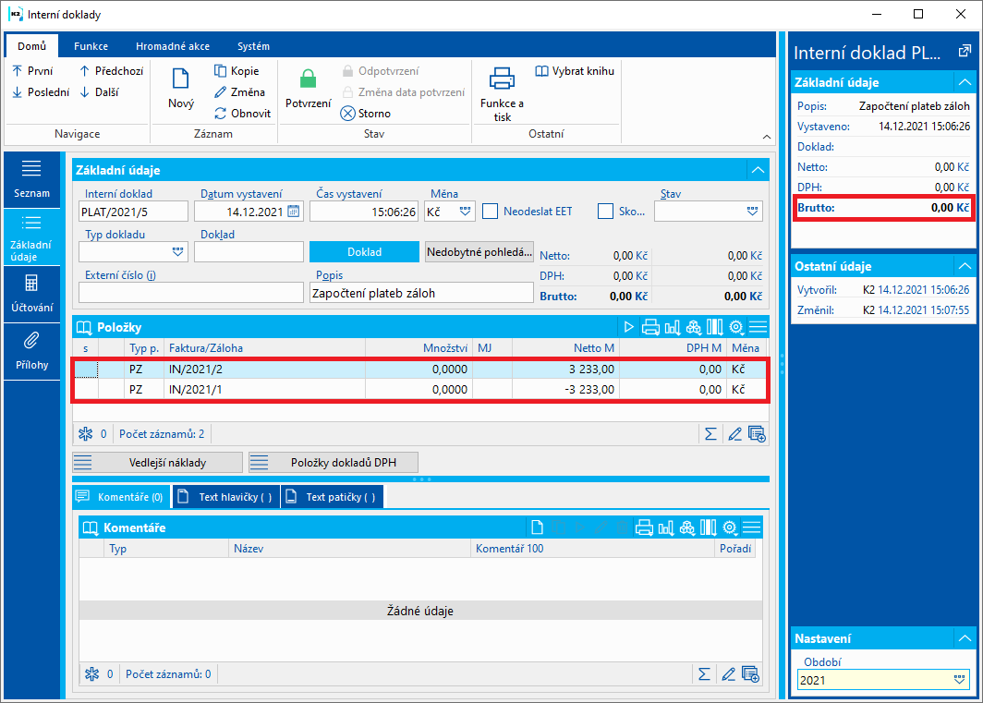Click the Storno icon in ribbon
This screenshot has height=703, width=983.
(x=348, y=114)
